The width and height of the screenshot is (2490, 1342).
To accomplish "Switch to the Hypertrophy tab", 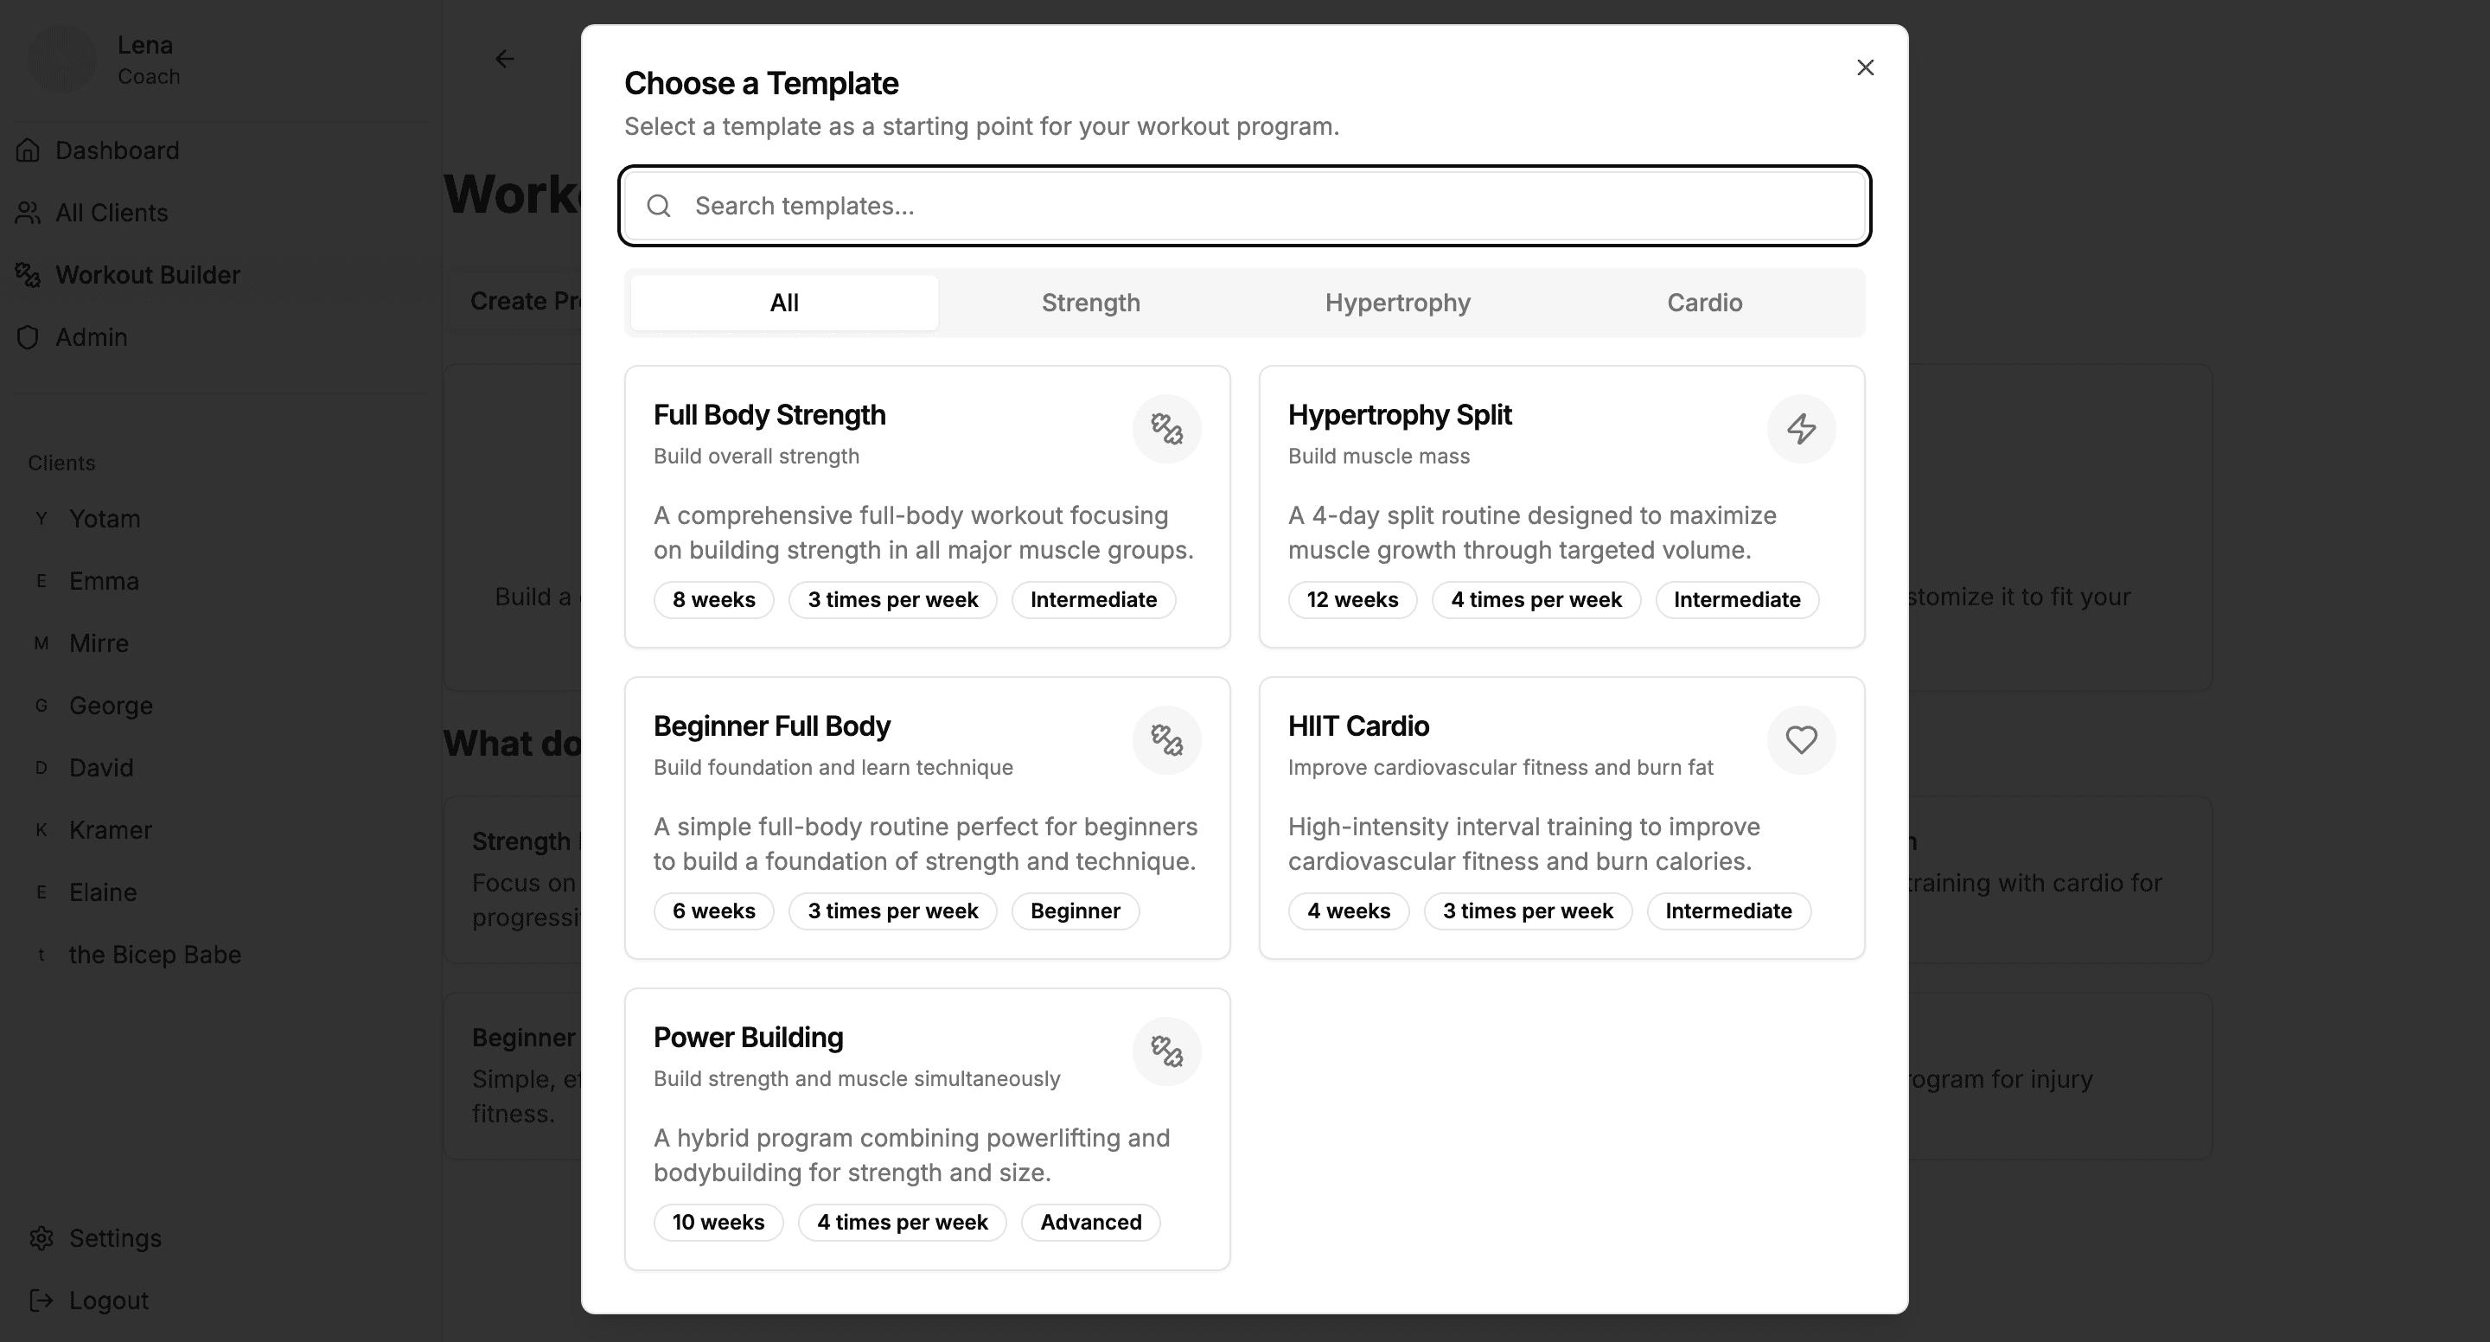I will 1397,303.
